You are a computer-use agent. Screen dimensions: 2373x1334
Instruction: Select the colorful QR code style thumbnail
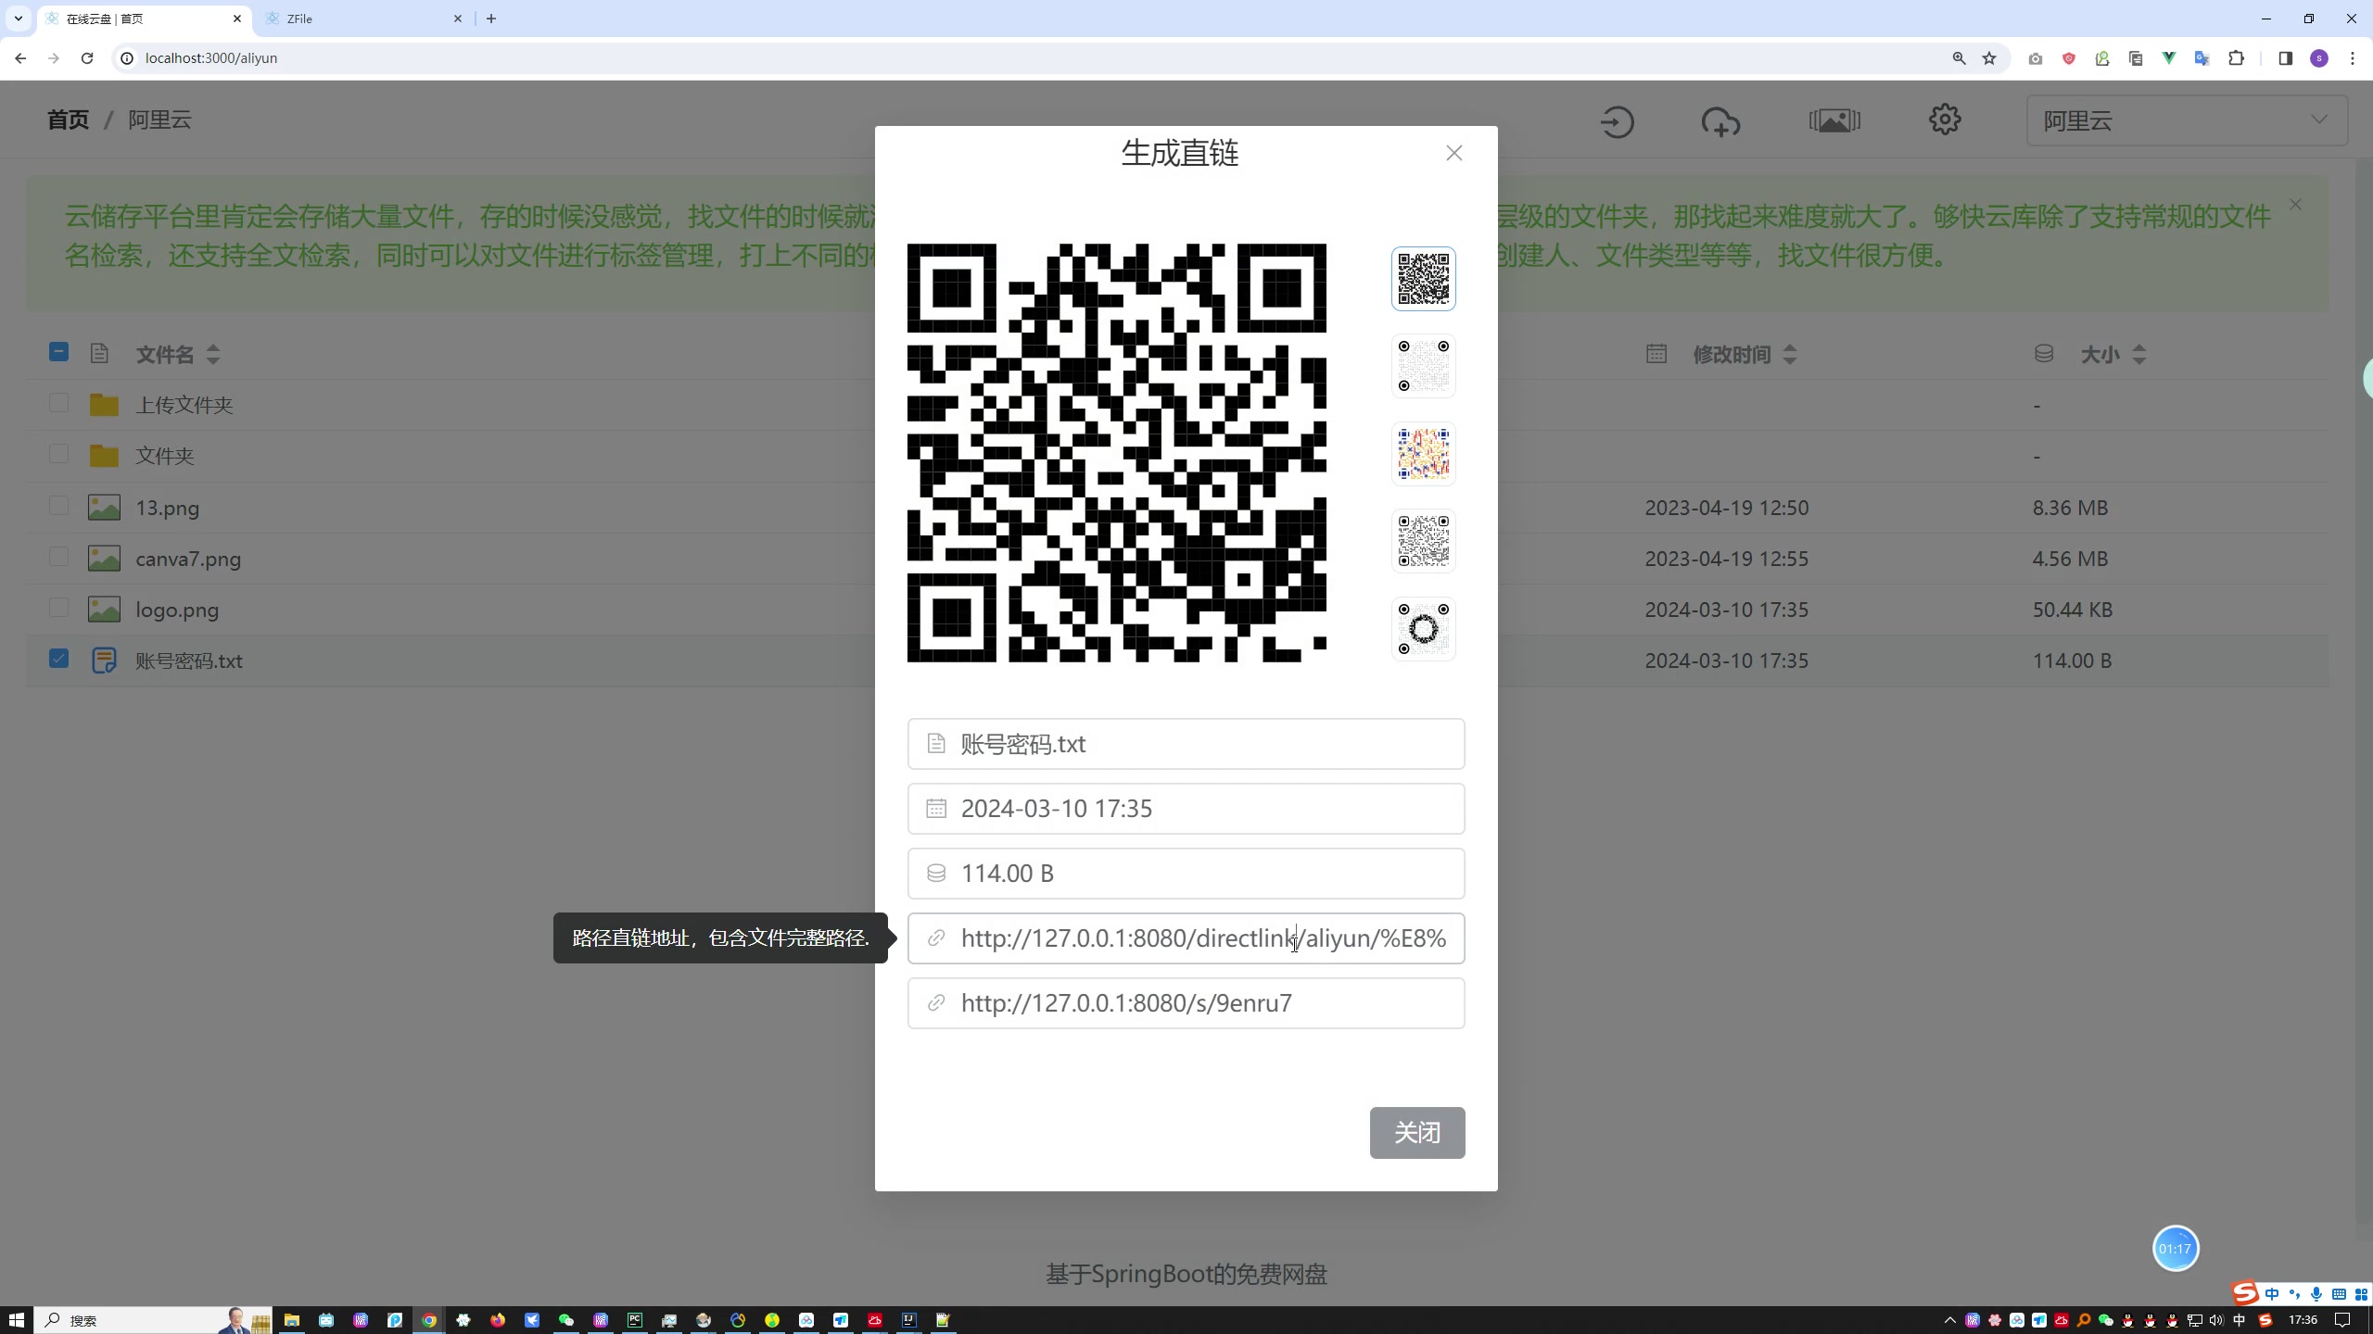coord(1423,454)
